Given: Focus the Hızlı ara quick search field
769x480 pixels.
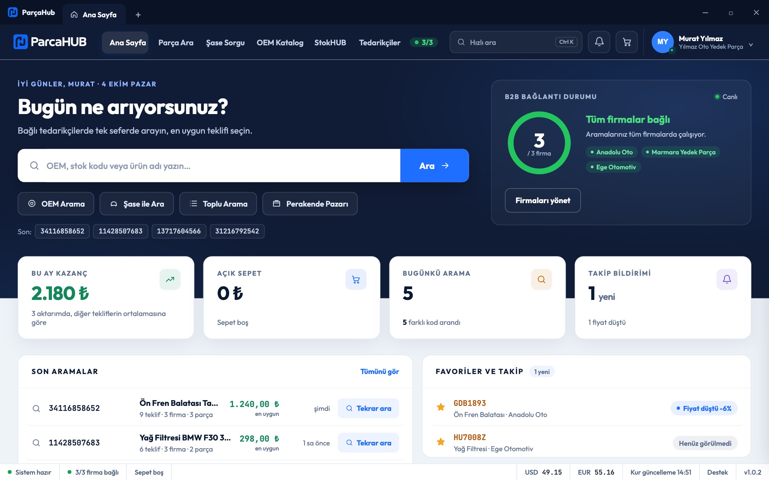Looking at the screenshot, I should coord(516,42).
